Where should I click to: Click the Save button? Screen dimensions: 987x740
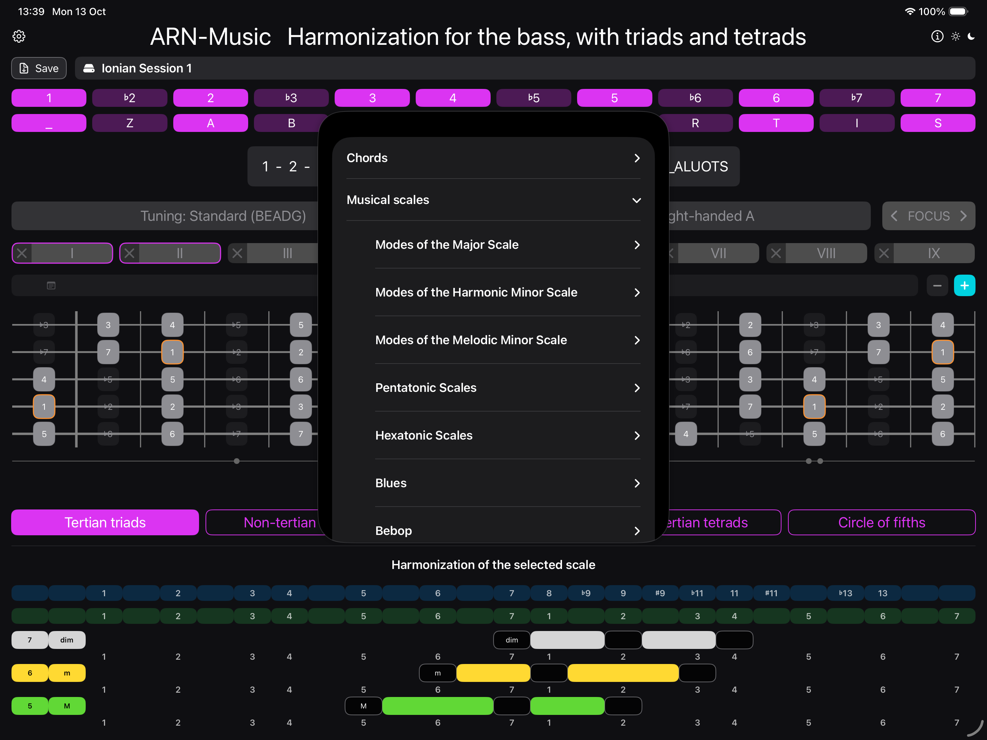click(39, 68)
